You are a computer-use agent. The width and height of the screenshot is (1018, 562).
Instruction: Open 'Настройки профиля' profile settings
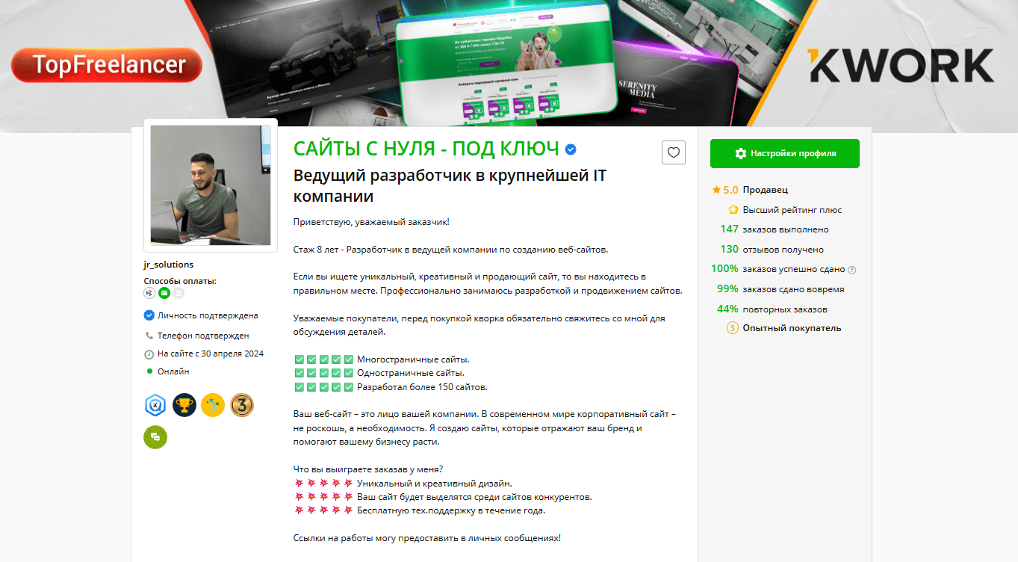point(784,153)
